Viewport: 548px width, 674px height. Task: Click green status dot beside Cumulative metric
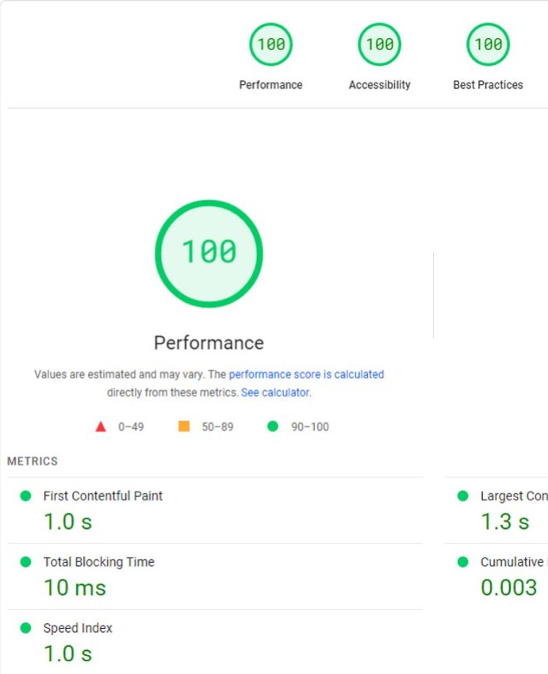pos(463,561)
